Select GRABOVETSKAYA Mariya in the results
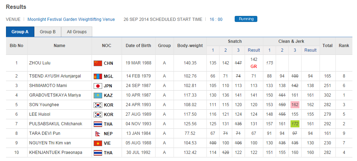The width and height of the screenshot is (357, 161). [55, 95]
